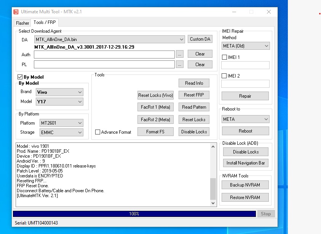Image resolution: width=321 pixels, height=234 pixels.
Task: Click into the Auth path field
Action: pyautogui.click(x=104, y=55)
